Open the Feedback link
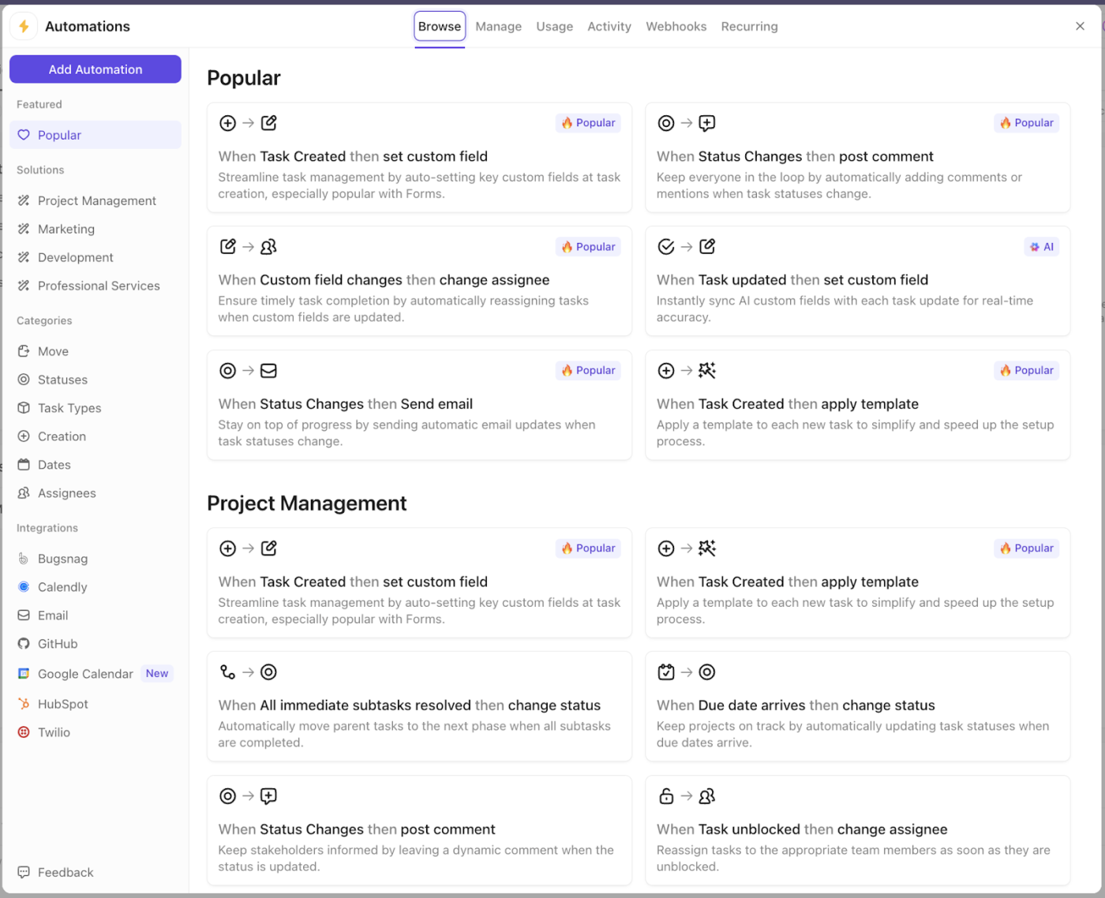This screenshot has width=1105, height=898. (x=66, y=872)
